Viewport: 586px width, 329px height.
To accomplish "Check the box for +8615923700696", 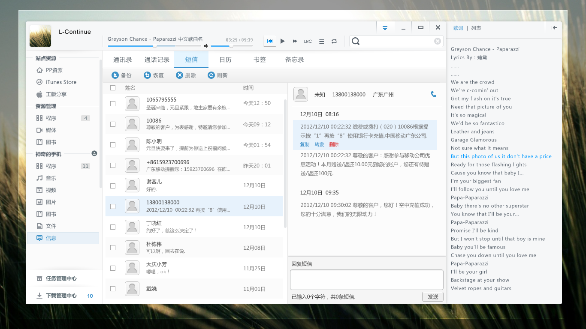I will (113, 165).
